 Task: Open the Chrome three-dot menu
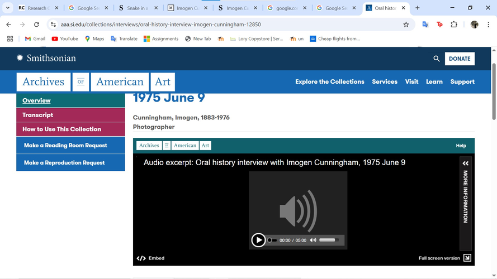click(x=488, y=25)
